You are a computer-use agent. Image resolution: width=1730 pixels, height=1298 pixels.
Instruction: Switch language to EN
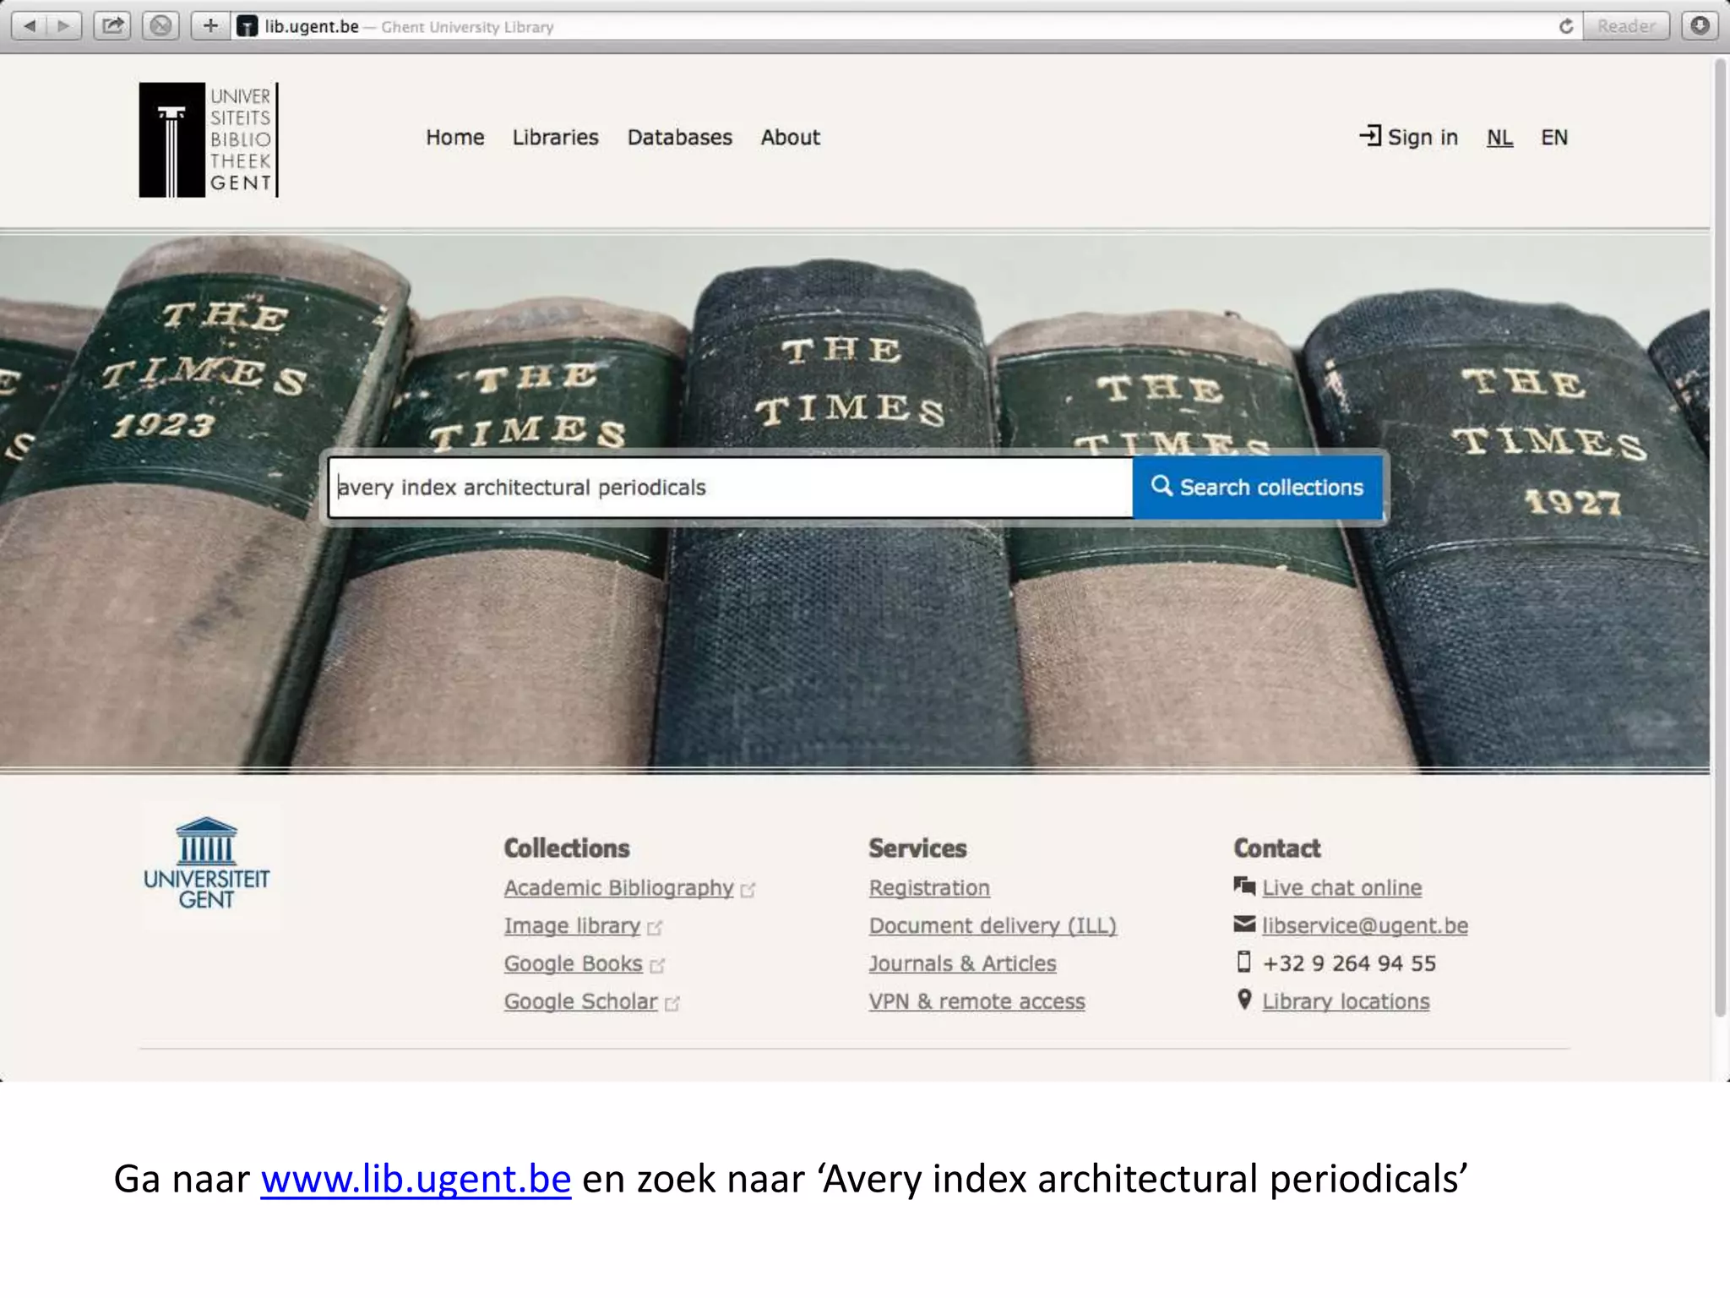1553,137
